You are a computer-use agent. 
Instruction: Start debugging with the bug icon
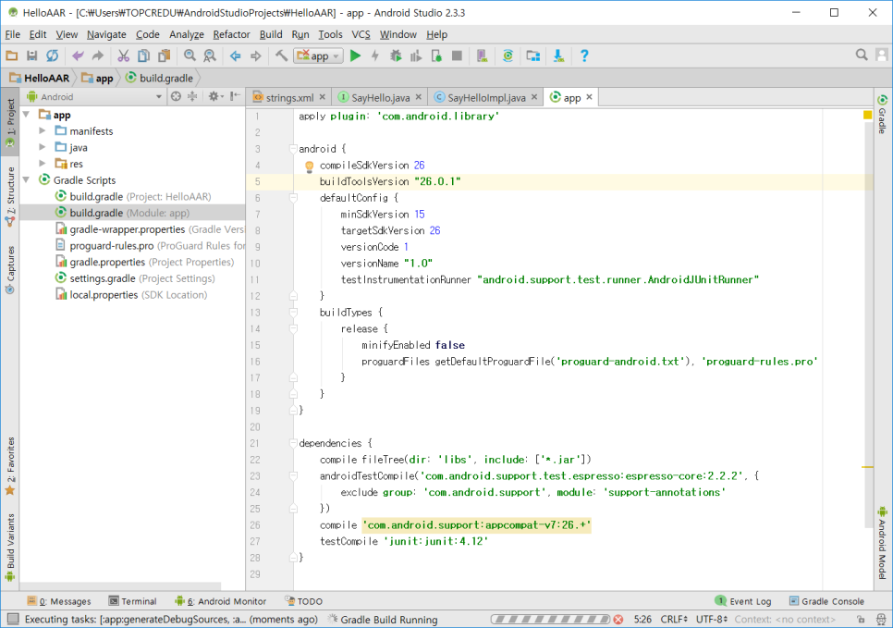tap(396, 55)
